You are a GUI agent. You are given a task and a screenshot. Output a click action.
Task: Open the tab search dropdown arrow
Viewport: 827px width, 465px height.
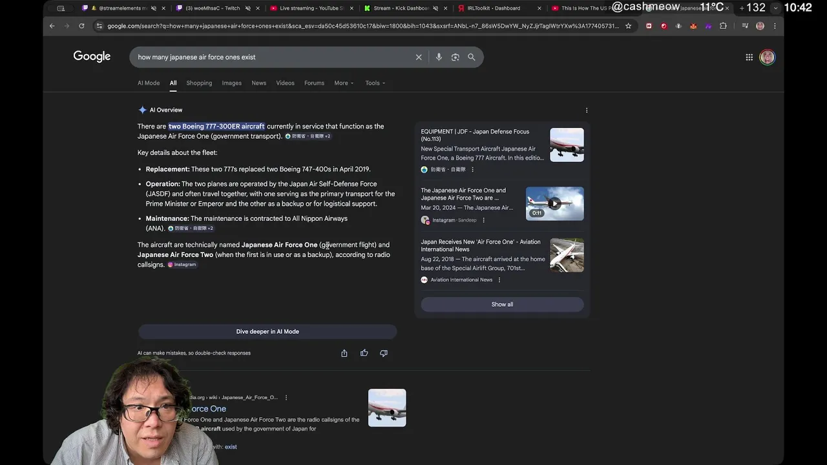tap(776, 8)
